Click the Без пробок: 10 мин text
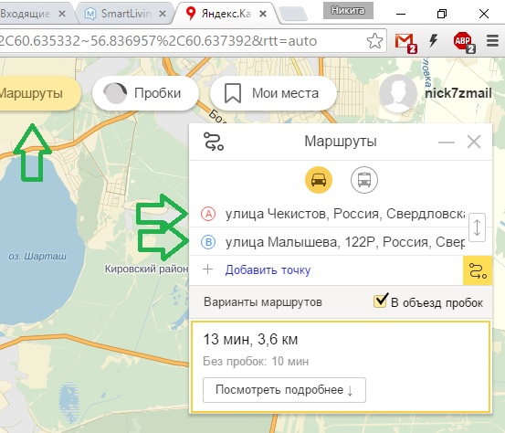505x433 pixels. pos(256,362)
